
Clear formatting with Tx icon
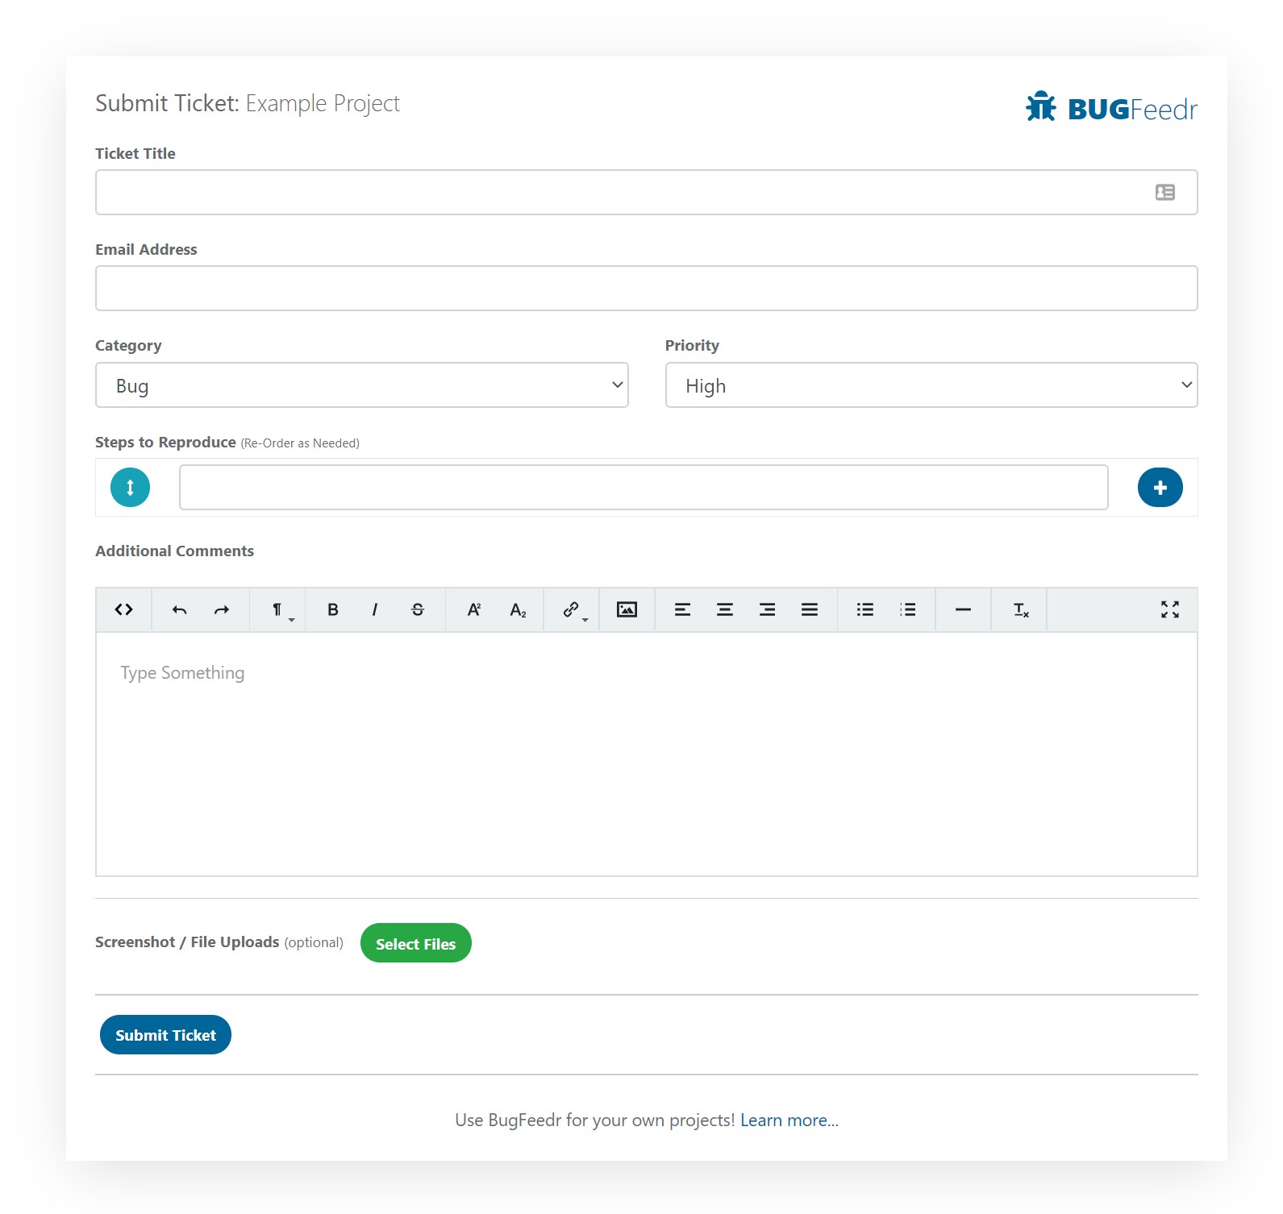pyautogui.click(x=1021, y=609)
